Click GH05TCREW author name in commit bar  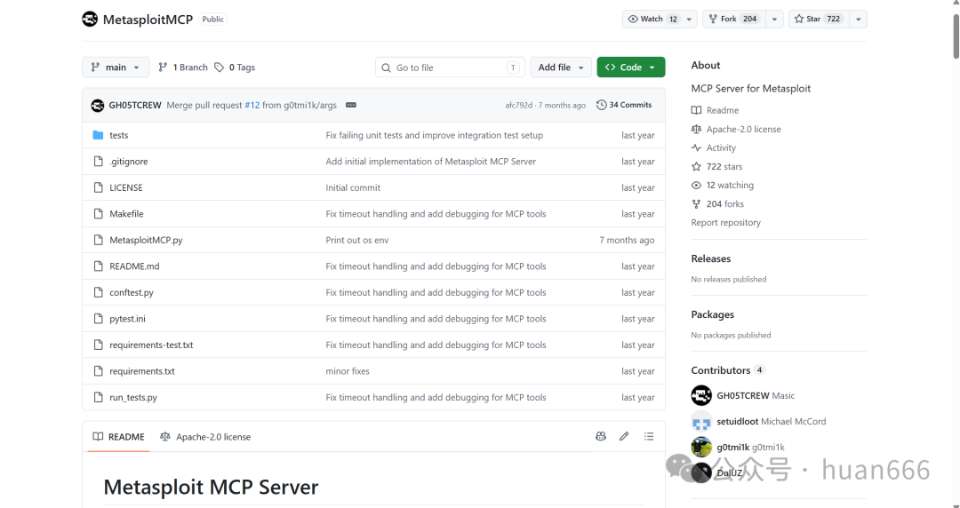coord(135,106)
